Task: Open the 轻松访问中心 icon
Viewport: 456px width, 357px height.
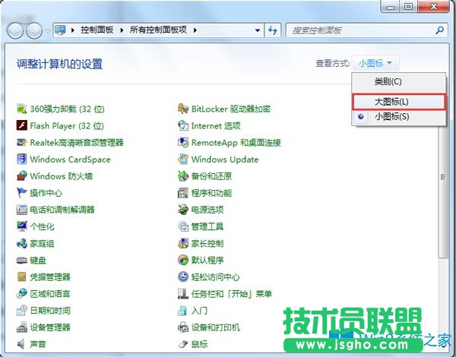Action: [183, 276]
